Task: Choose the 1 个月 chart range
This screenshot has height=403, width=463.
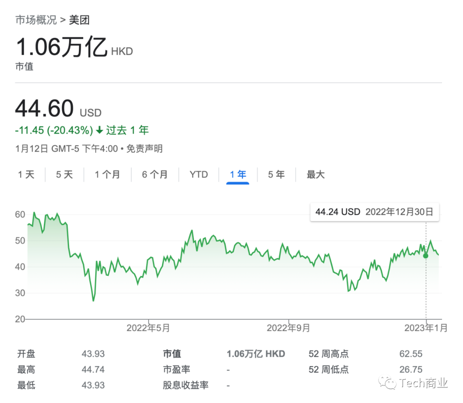Action: coord(107,175)
